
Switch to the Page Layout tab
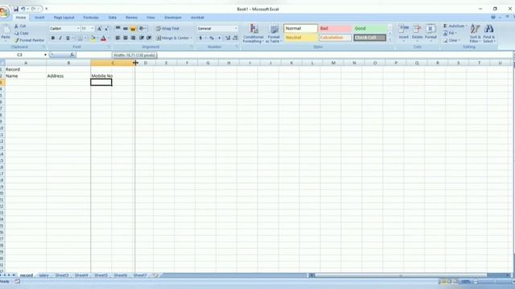coord(64,18)
